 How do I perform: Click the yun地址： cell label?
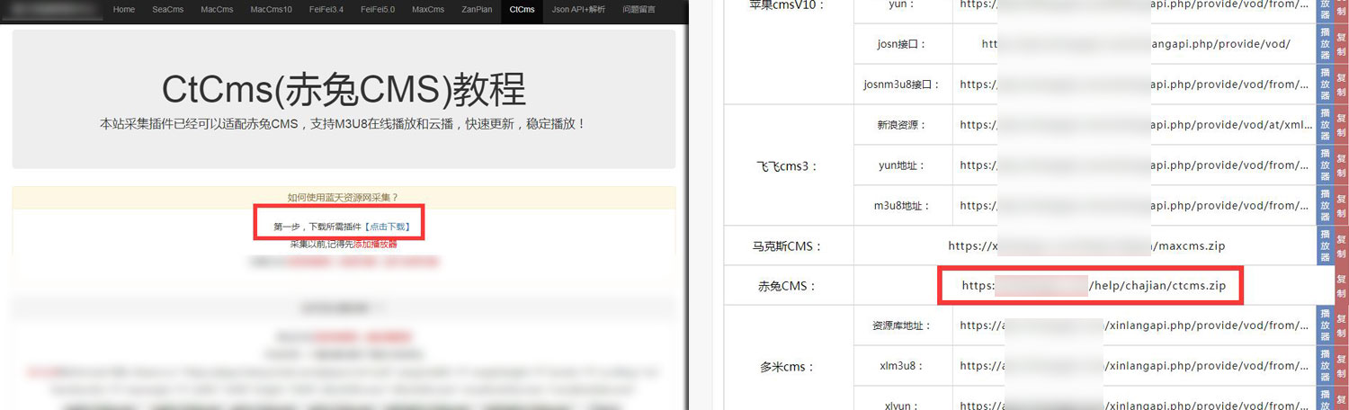(902, 165)
